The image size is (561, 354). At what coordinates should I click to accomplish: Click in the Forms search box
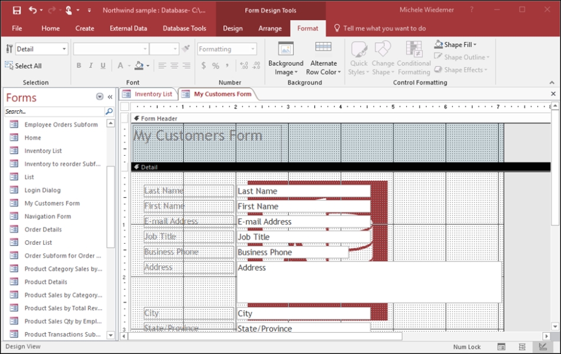(x=54, y=112)
